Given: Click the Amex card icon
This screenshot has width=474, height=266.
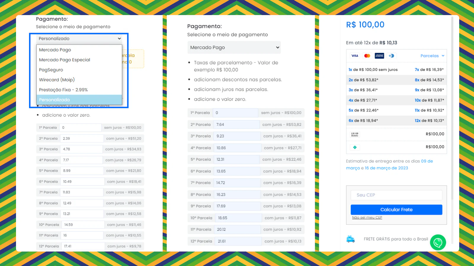Looking at the screenshot, I should point(379,56).
